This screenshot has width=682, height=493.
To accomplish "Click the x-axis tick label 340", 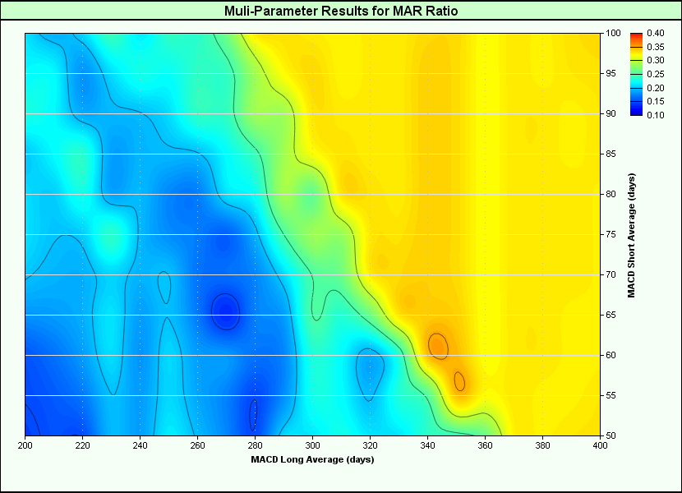I will (427, 445).
